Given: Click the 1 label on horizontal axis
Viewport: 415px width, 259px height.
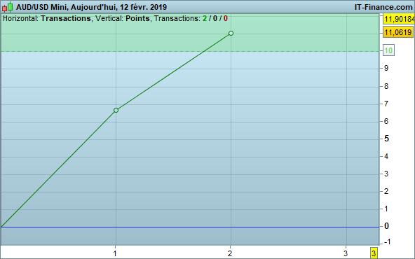Looking at the screenshot, I should click(115, 253).
